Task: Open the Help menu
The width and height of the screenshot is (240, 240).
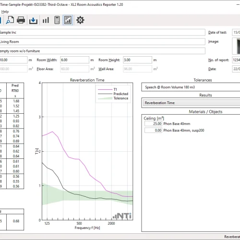Action: pos(5,12)
